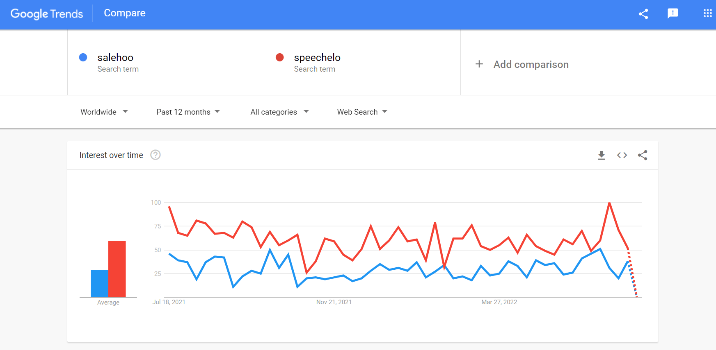Share the Interest over time chart
Image resolution: width=716 pixels, height=350 pixels.
point(643,155)
